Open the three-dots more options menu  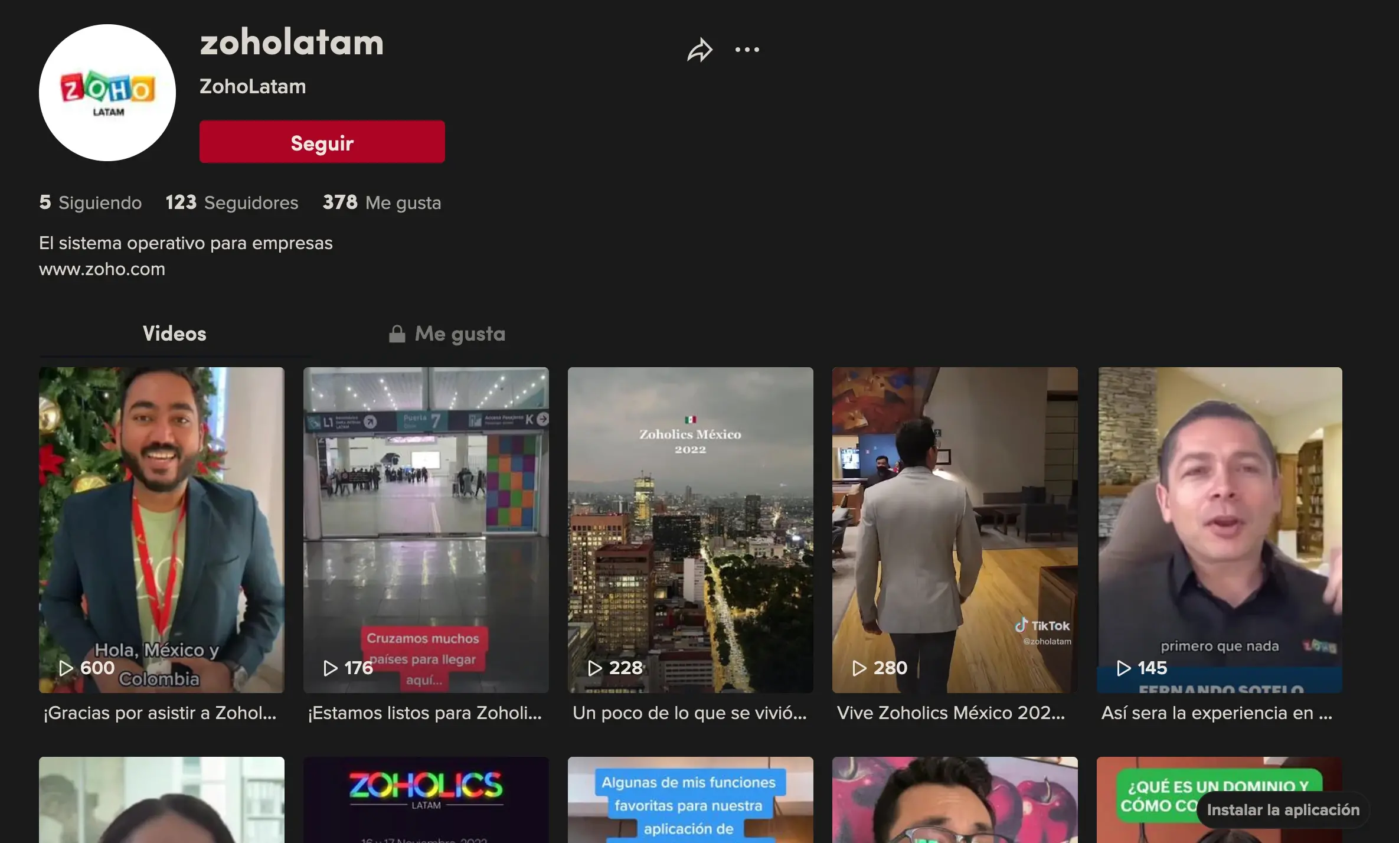(x=747, y=50)
